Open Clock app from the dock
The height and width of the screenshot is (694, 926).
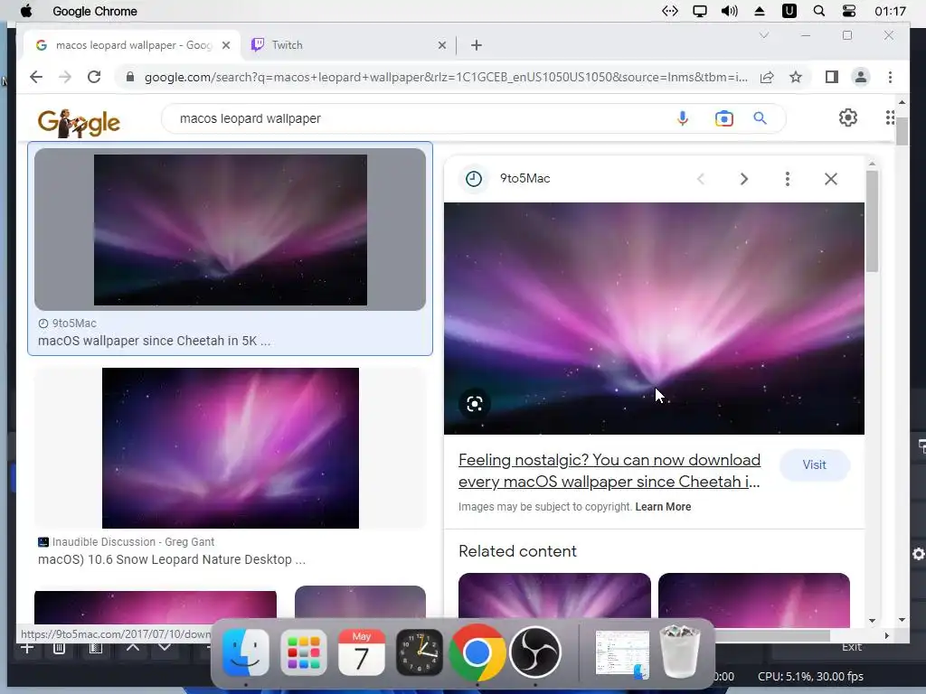click(420, 652)
